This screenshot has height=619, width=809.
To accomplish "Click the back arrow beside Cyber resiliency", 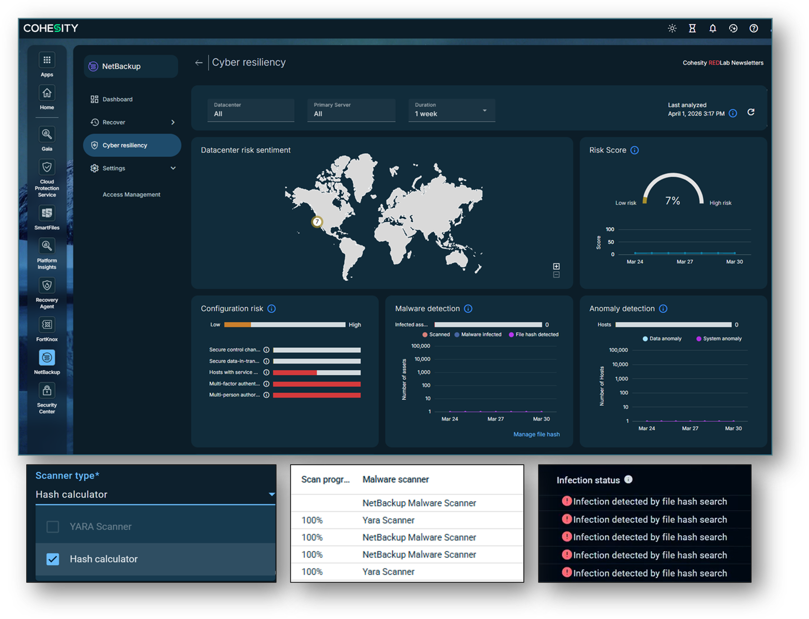I will [x=199, y=63].
